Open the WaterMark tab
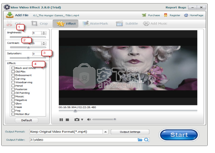The image size is (215, 153). click(x=95, y=23)
